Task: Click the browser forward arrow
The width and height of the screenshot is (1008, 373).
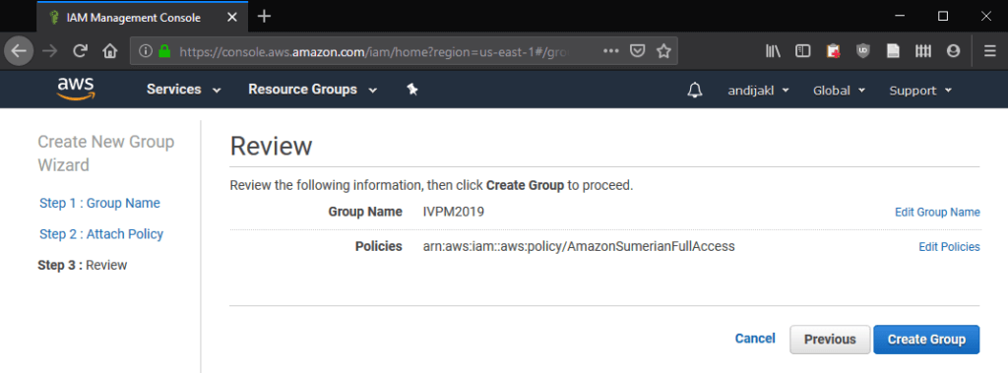Action: point(49,51)
